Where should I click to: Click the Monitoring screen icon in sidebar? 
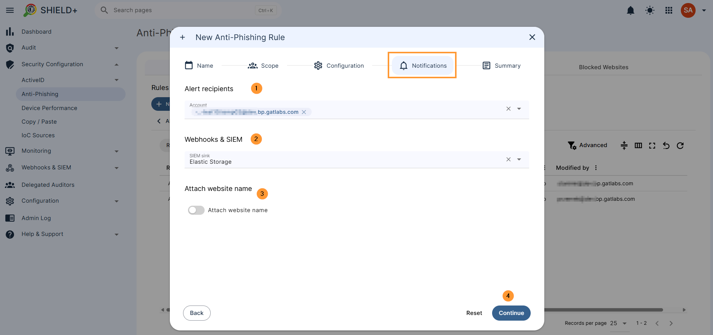coord(10,151)
